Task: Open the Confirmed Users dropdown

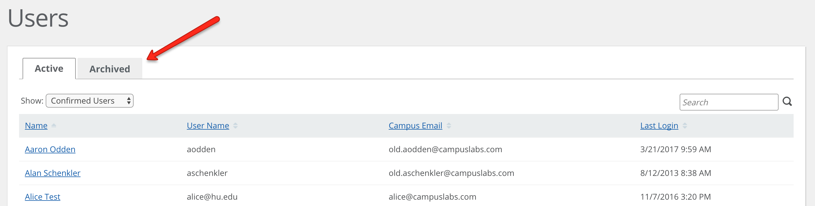Action: [90, 101]
